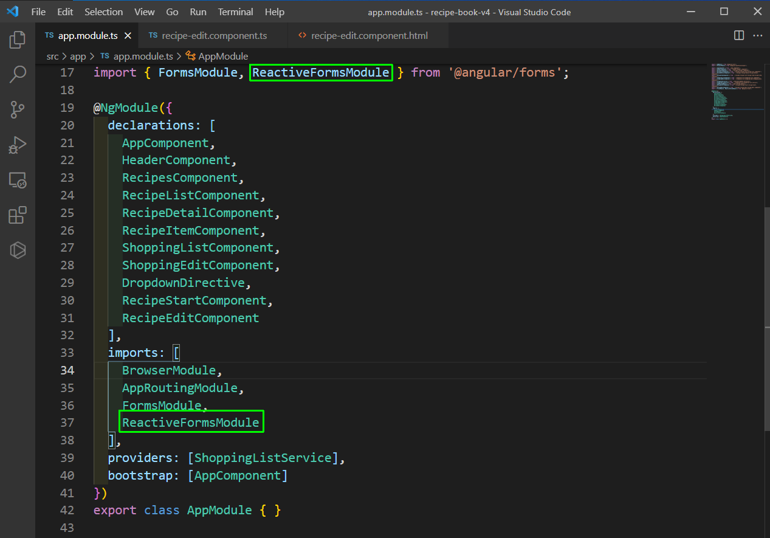Click ReactiveFormsModule in the import statement
The width and height of the screenshot is (770, 538).
tap(321, 72)
